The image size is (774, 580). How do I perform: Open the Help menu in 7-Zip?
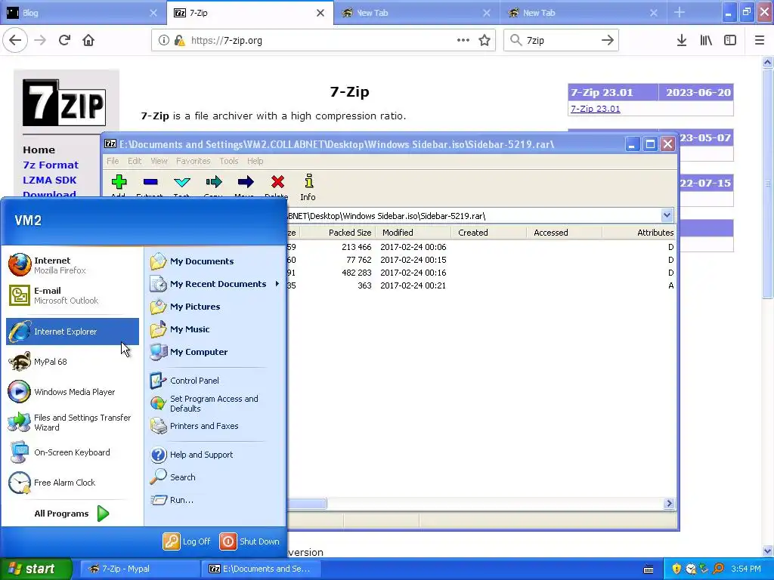[x=255, y=161]
